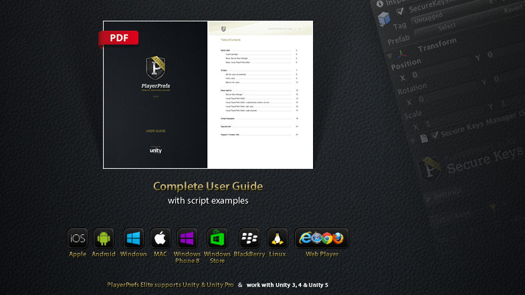
Task: Click 'PlayerPrefs Elite supports Unity & Unity Pro' text
Action: [171, 284]
